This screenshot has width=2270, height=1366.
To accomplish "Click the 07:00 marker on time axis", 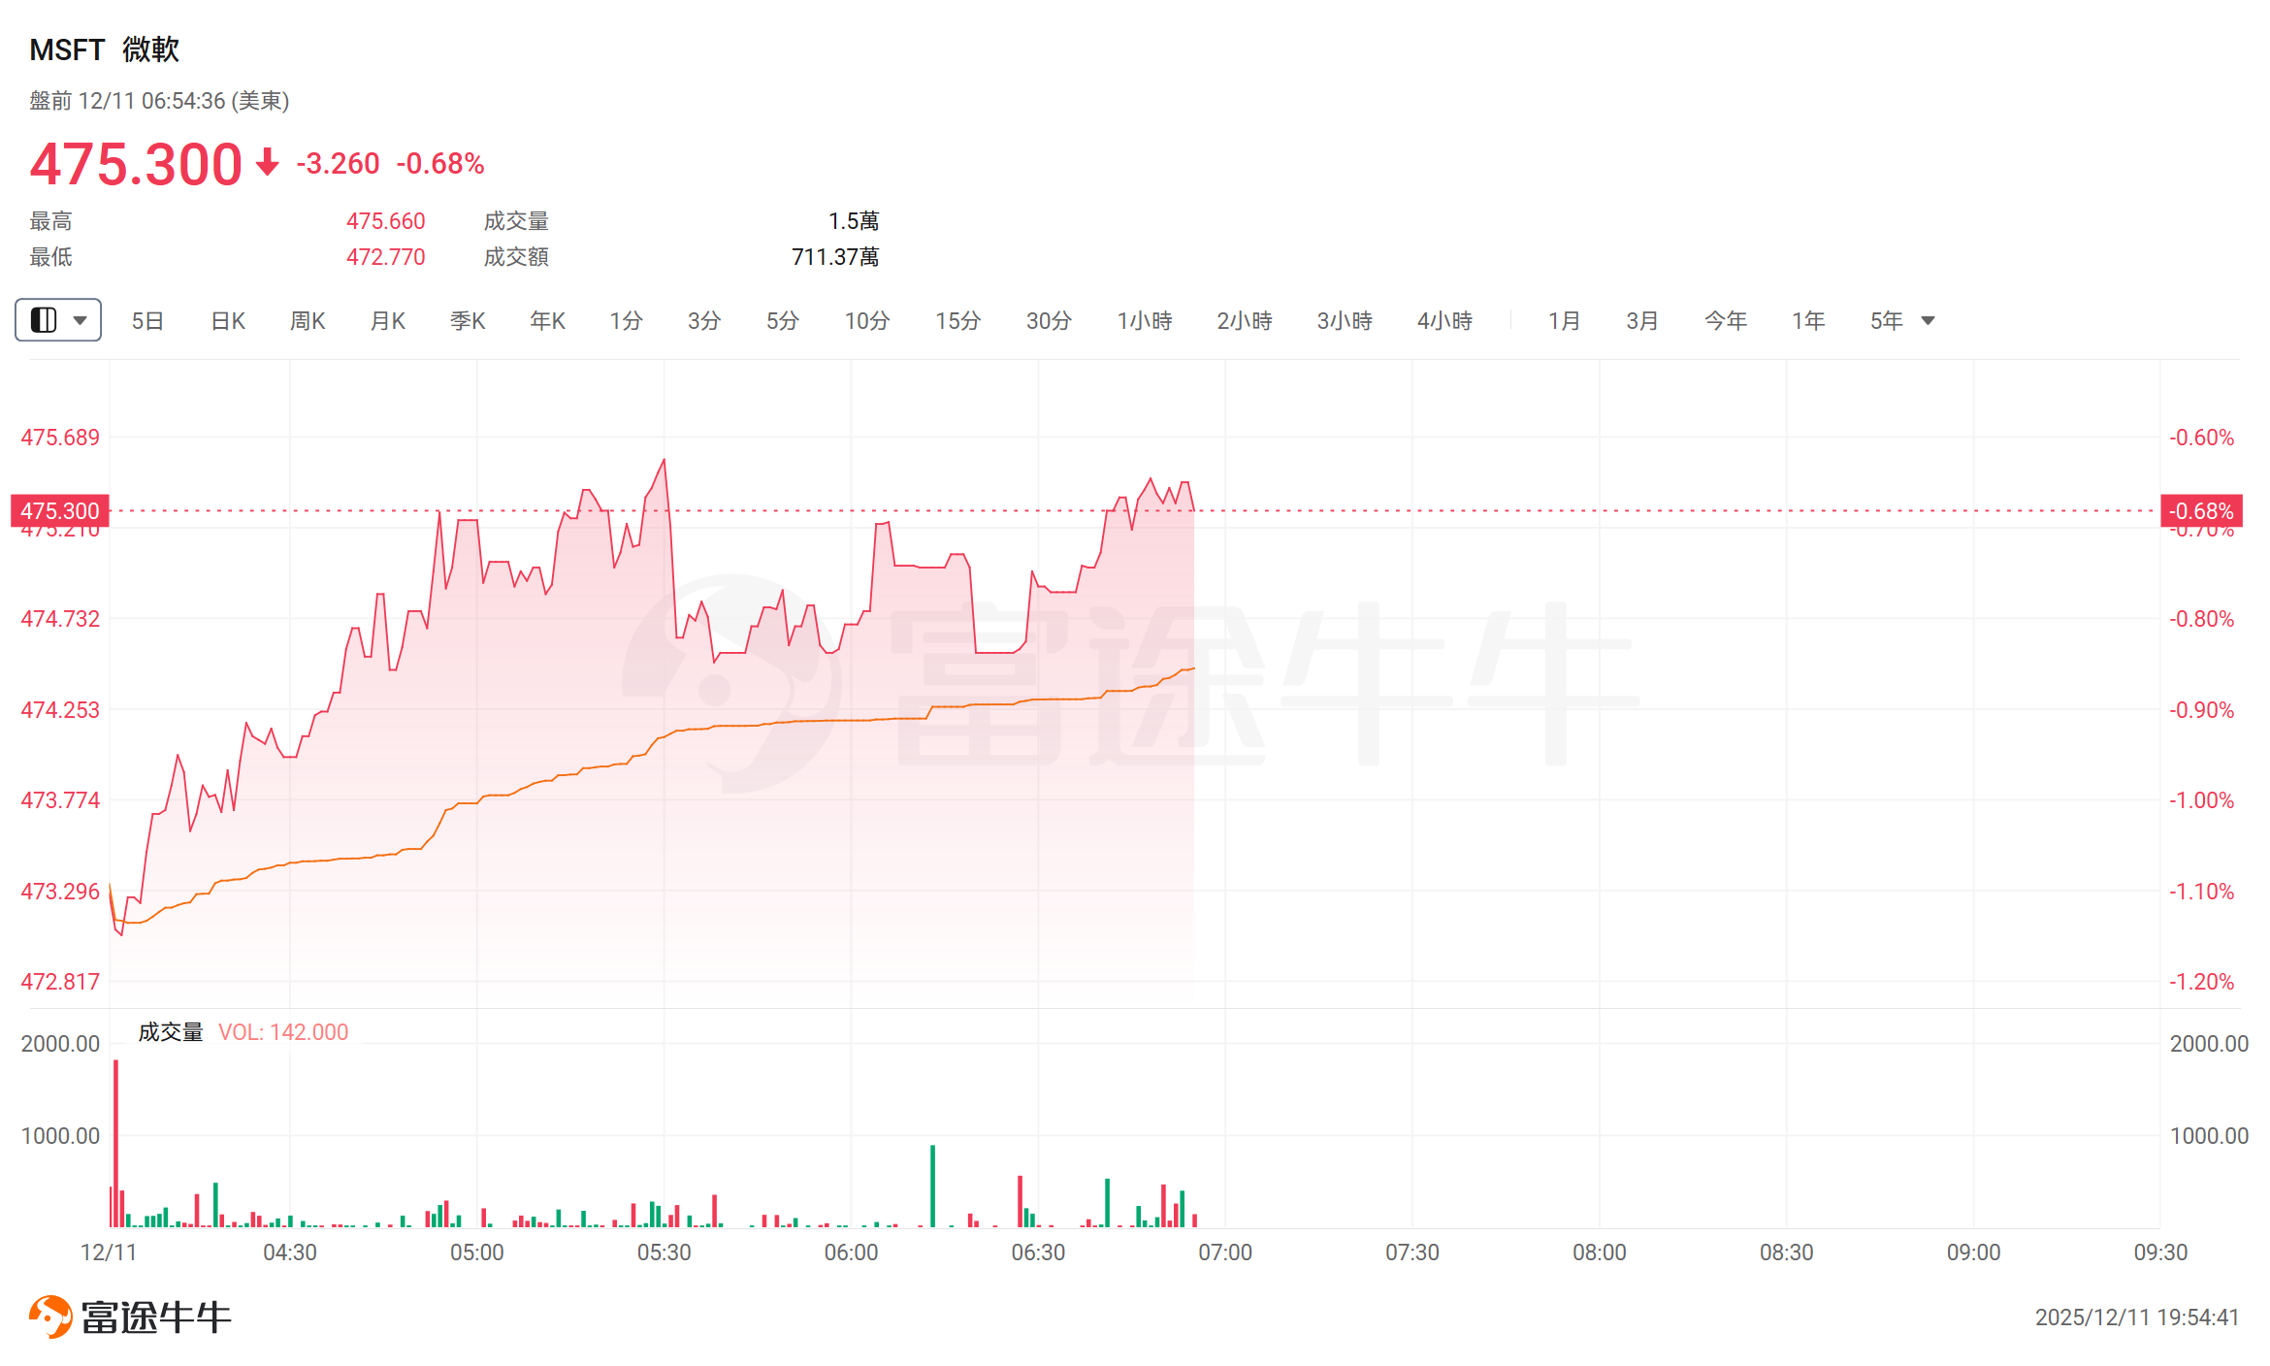I will 1224,1252.
